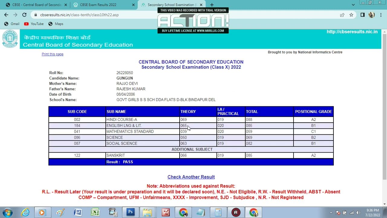Click the candidate name GUNGUN
The height and width of the screenshot is (218, 387).
[125, 78]
